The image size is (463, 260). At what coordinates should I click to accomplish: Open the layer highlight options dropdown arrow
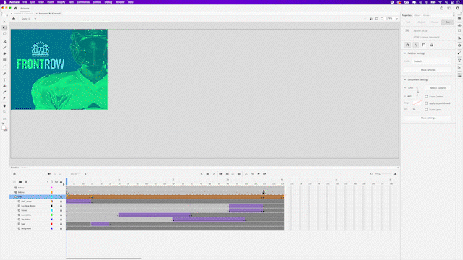click(x=48, y=182)
